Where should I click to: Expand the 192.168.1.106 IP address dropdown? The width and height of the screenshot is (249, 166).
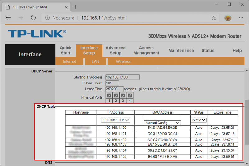click(116, 120)
